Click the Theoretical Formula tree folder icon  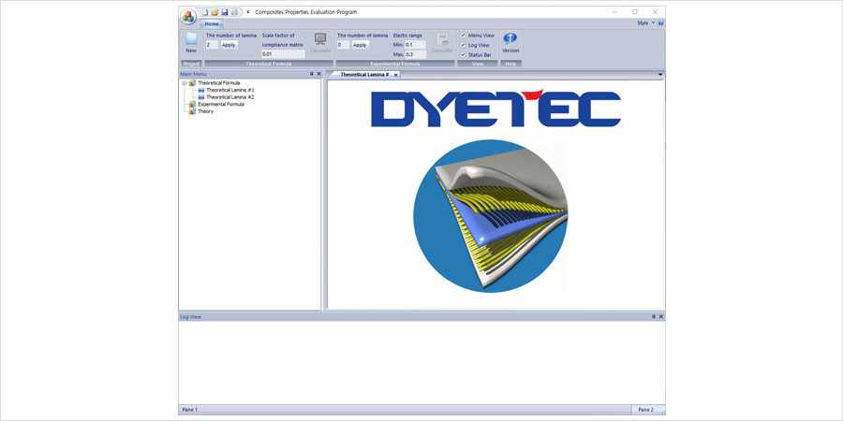[192, 83]
